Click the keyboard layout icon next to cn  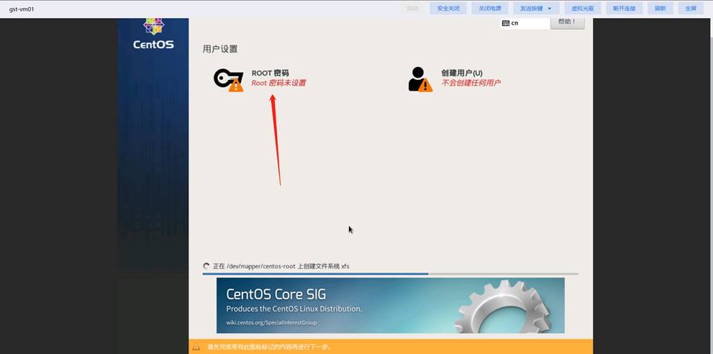(x=506, y=23)
